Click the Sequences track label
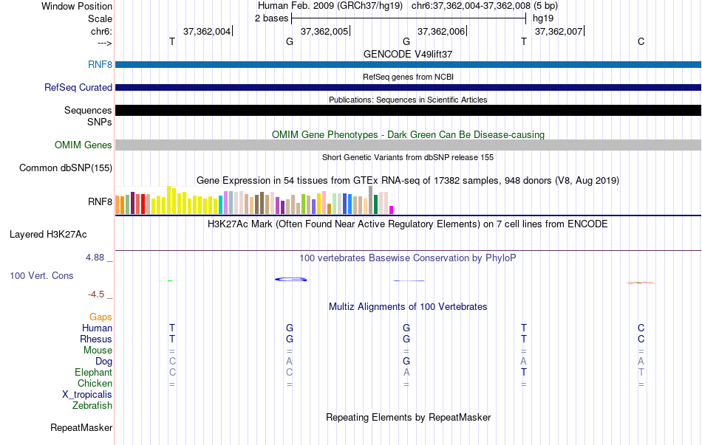 point(88,110)
